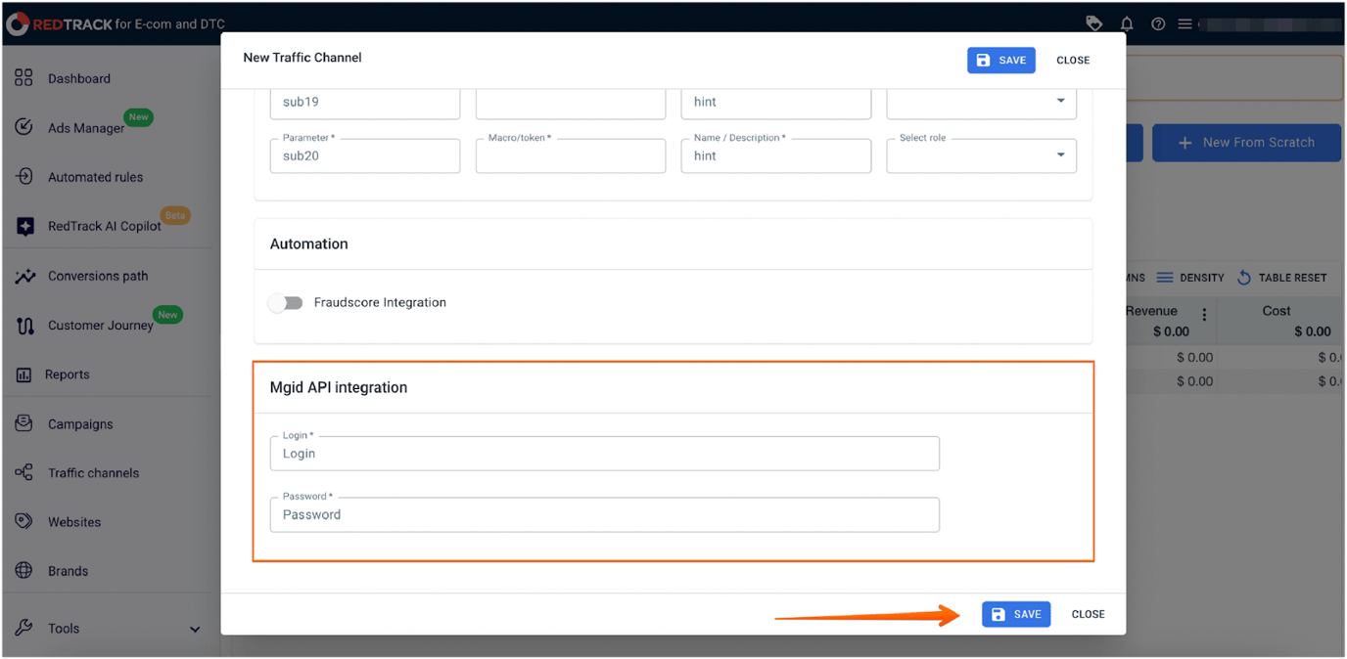Select Websites in the sidebar
Viewport: 1347px width, 659px height.
[75, 521]
